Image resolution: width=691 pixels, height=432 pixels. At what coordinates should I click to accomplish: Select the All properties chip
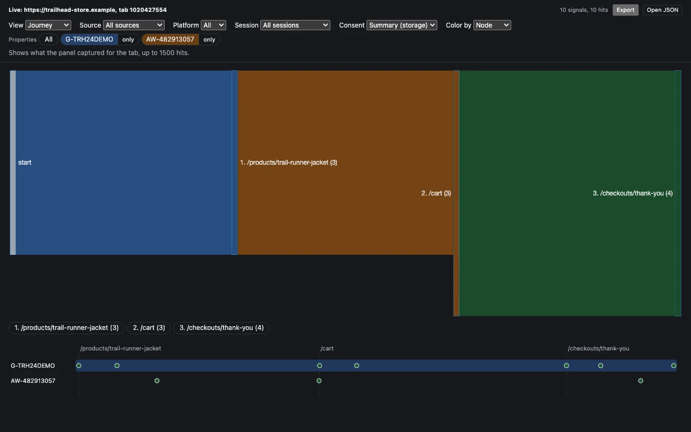(49, 39)
